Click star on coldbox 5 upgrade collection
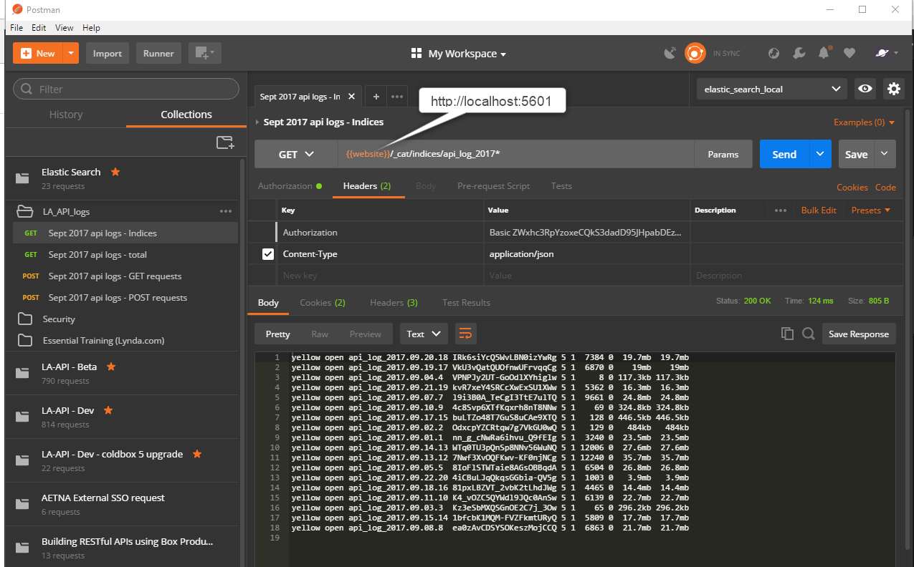Viewport: 914px width, 567px height. coord(197,454)
